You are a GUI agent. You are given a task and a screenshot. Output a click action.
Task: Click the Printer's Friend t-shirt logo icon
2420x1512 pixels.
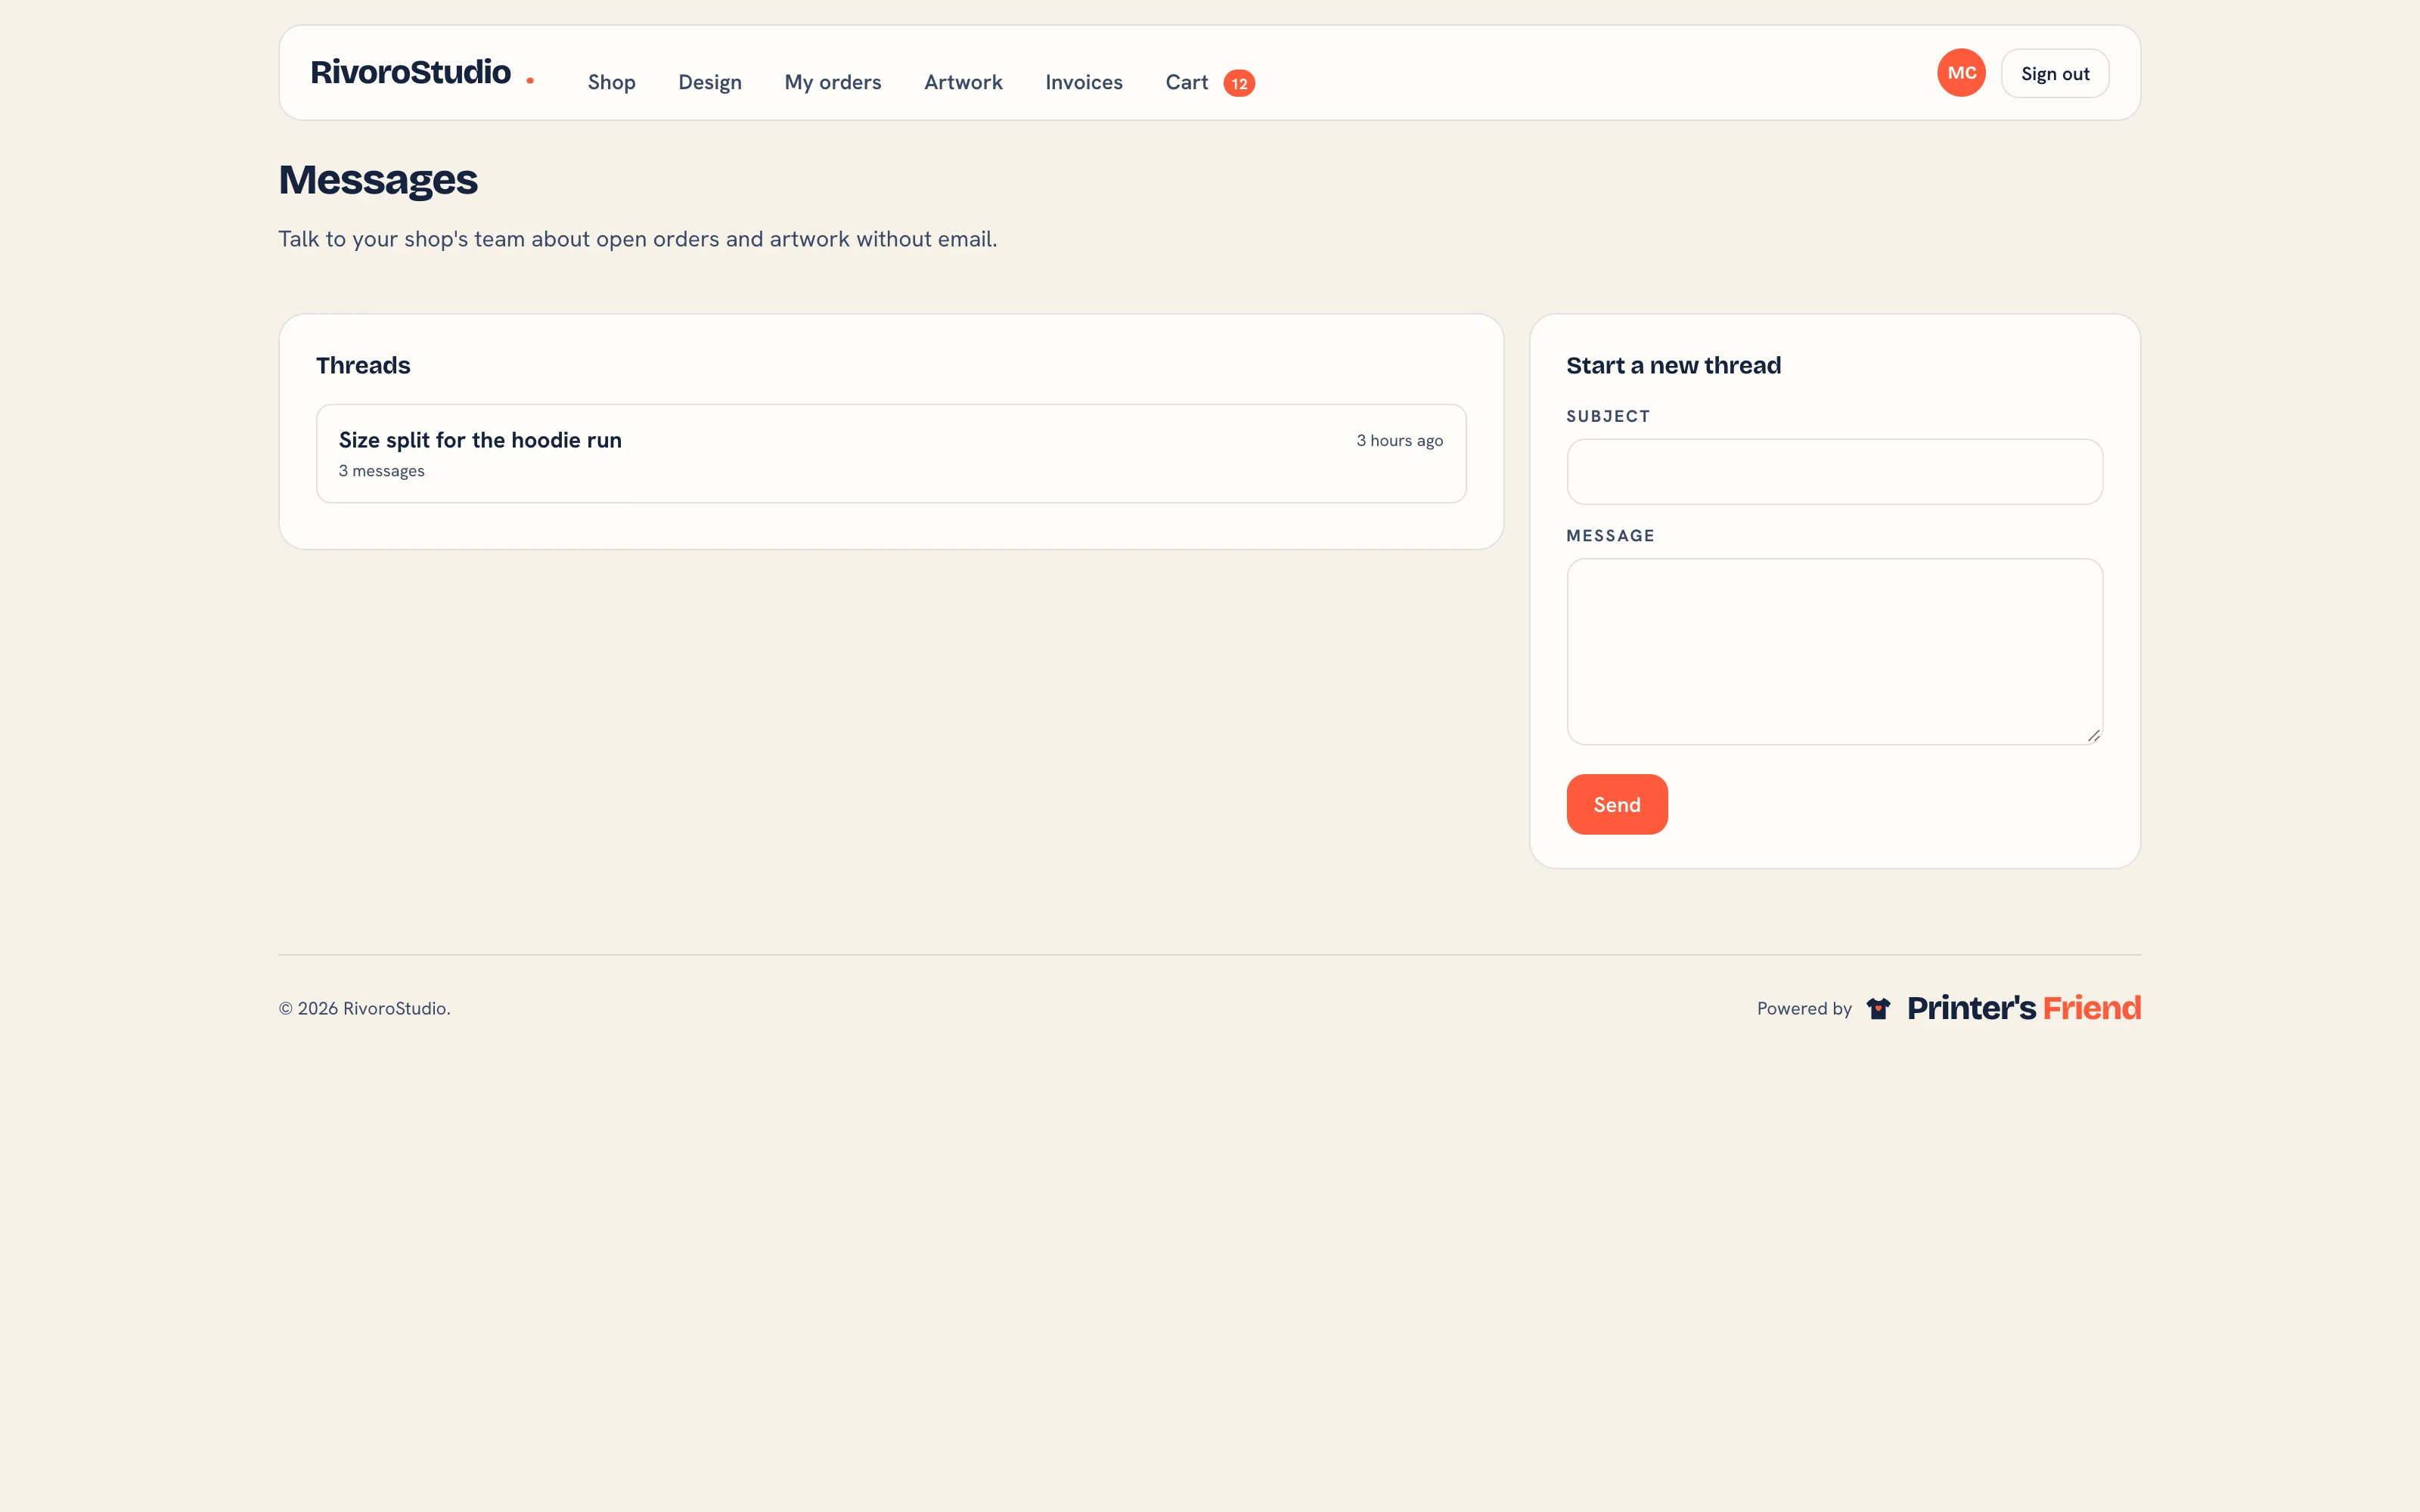1878,1008
